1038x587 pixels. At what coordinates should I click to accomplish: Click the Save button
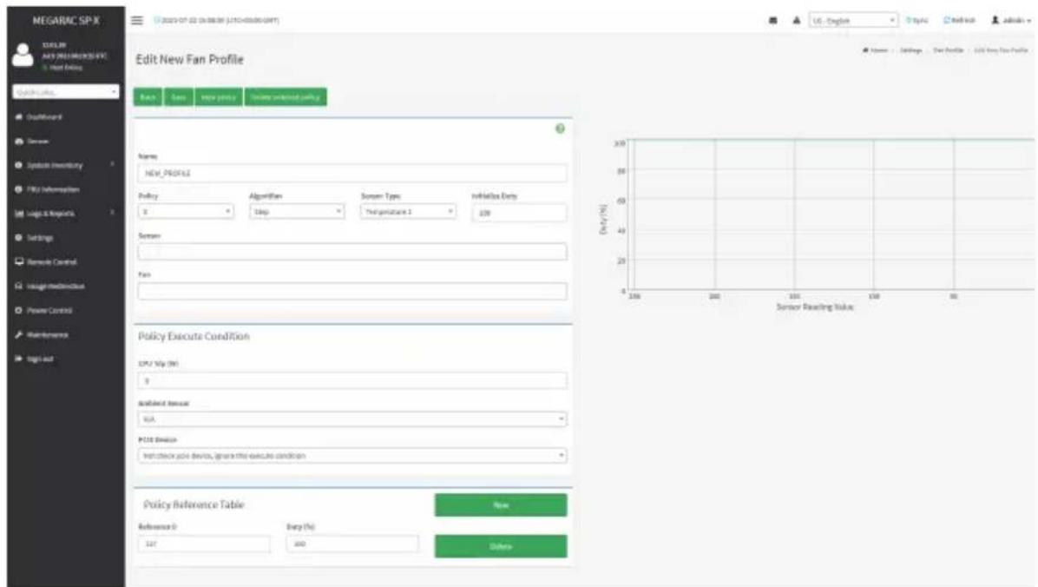click(179, 96)
